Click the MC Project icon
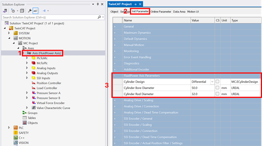The width and height of the screenshot is (262, 146). [x=20, y=43]
